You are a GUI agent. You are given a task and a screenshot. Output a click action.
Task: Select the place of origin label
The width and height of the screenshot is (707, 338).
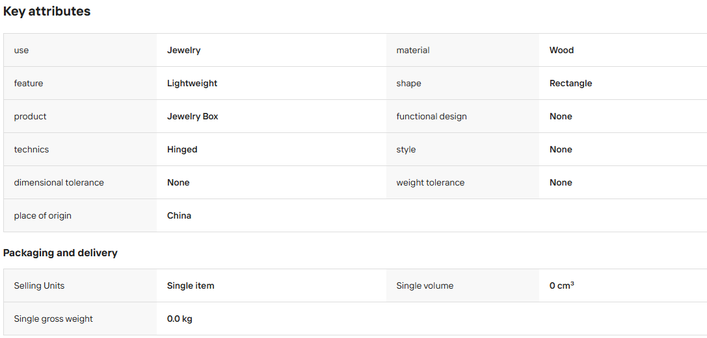coord(43,216)
